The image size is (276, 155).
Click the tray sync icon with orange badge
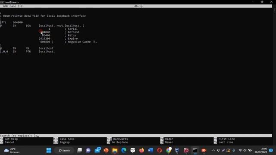(228, 150)
